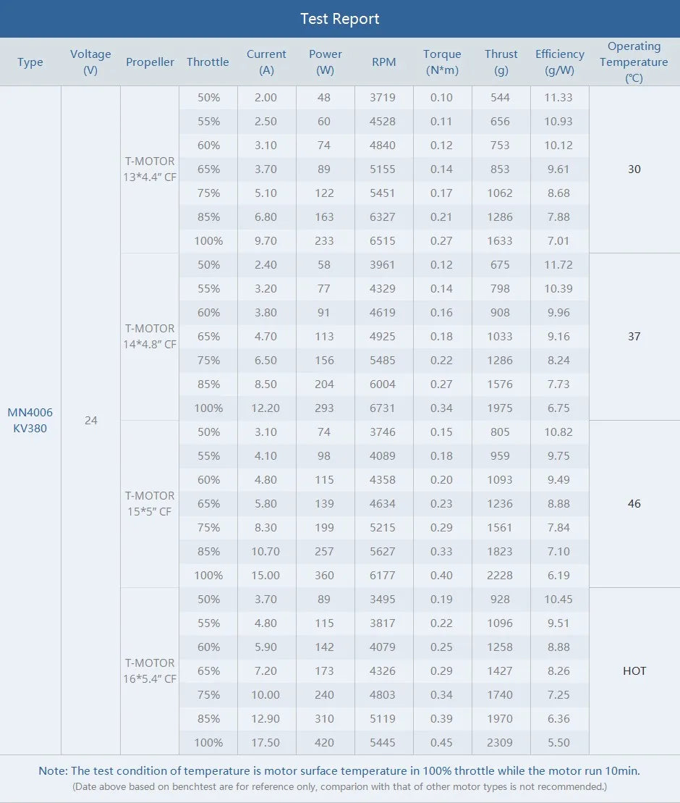The image size is (680, 803).
Task: Select the Throttle column header
Action: click(x=208, y=62)
